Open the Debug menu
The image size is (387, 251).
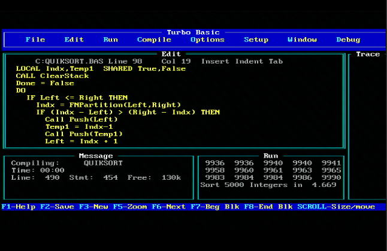(x=348, y=40)
